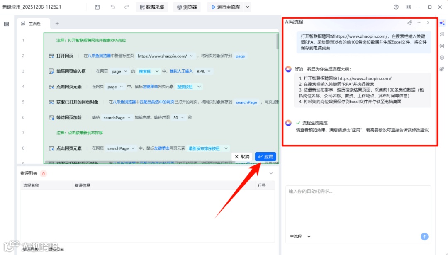
Task: Open the RPA input value dropdown
Action: tap(209, 71)
